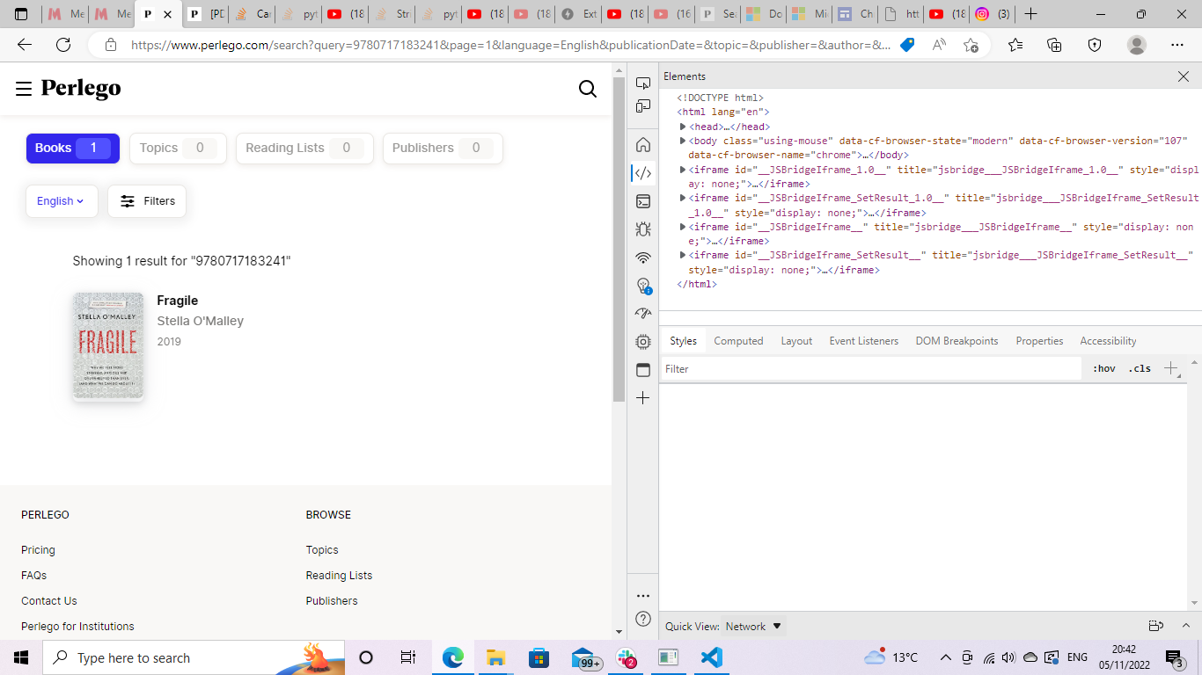The image size is (1202, 675).
Task: Open the DevTools Sources bug icon
Action: click(643, 229)
